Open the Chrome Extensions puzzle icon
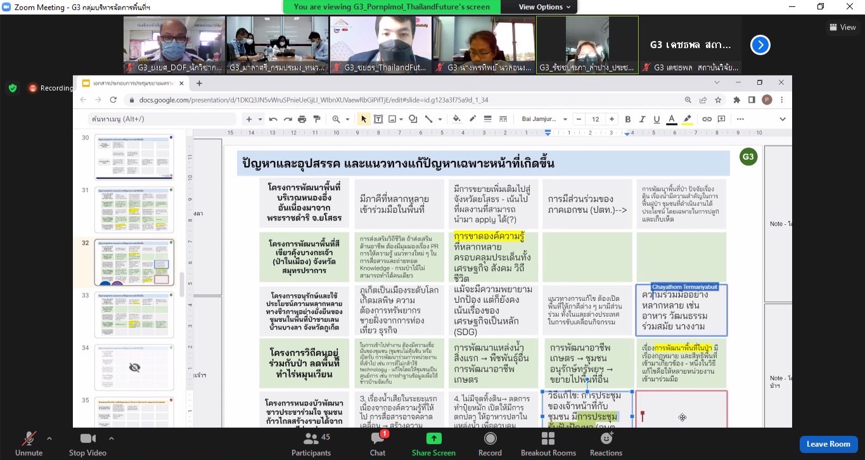Image resolution: width=865 pixels, height=460 pixels. [x=736, y=99]
